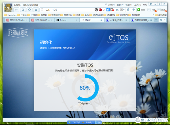Open the 投资网站 bookmark folder
Viewport: 170px width, 125px height.
point(134,15)
